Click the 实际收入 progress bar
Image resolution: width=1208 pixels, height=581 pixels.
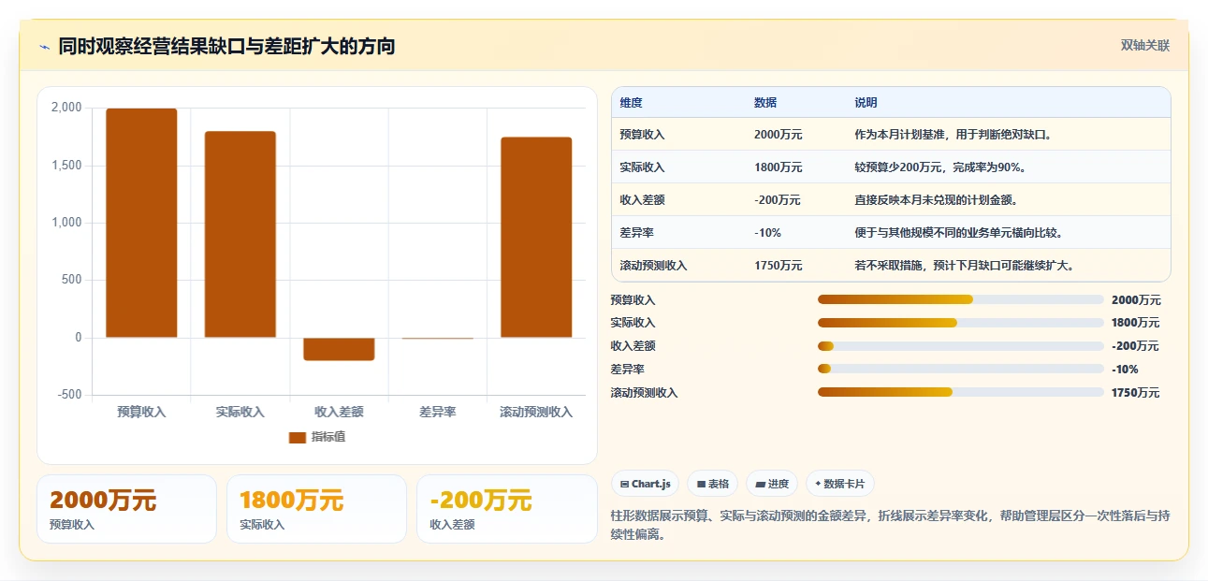tap(961, 323)
